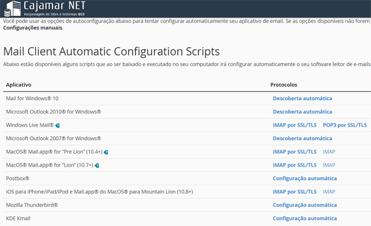This screenshot has height=226, width=371.
Task: Choose IMAP por SSL/TLS for Lion (10.7+) Mail.app
Action: coord(294,165)
